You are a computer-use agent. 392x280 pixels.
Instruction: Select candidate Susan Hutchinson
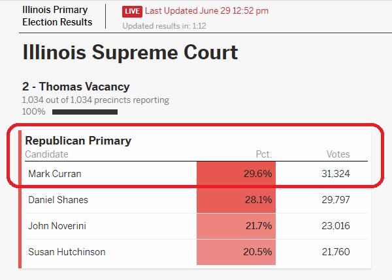[67, 252]
